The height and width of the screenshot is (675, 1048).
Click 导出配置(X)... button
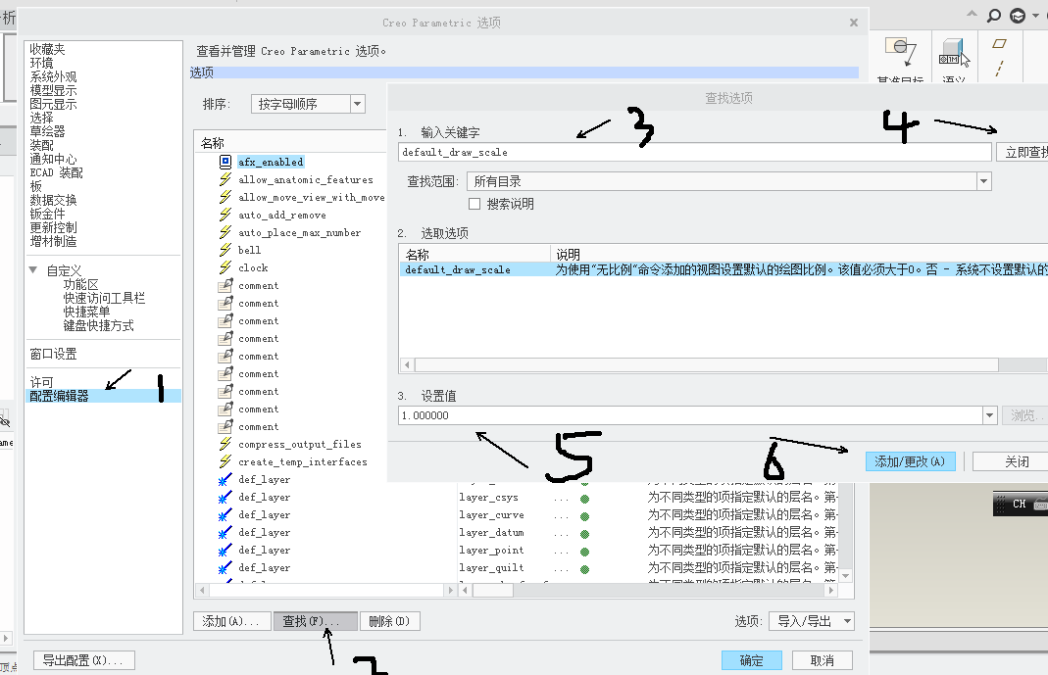point(84,660)
